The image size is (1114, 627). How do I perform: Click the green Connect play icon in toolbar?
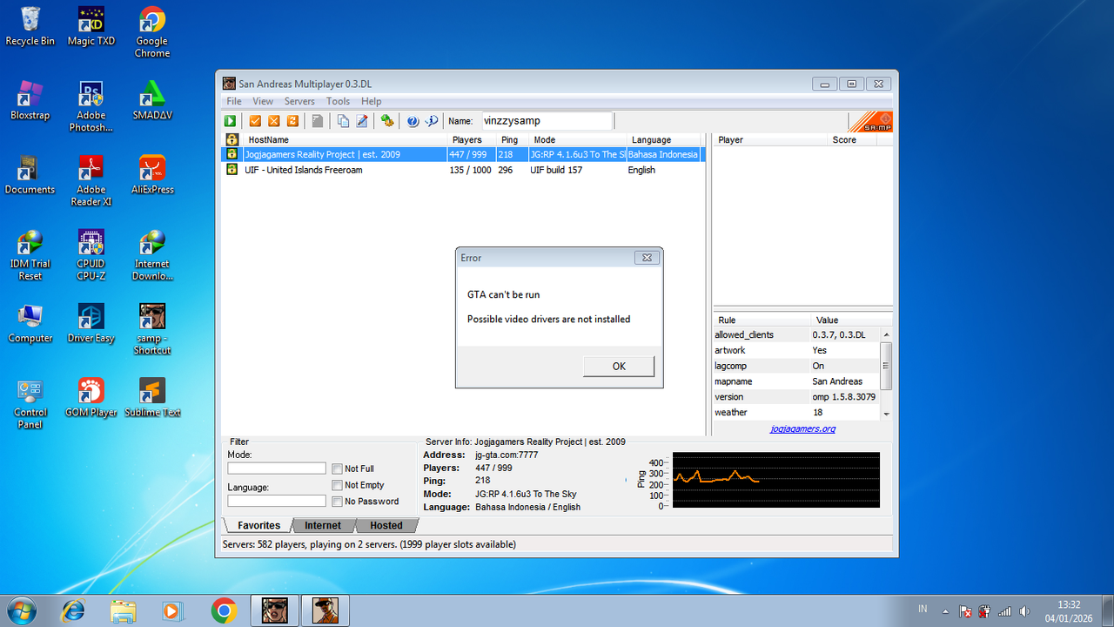point(231,121)
